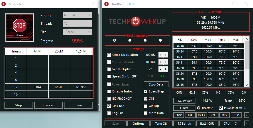Image resolution: width=253 pixels, height=128 pixels.
Task: Check the BD PROCHOT option
Action: 109,99
